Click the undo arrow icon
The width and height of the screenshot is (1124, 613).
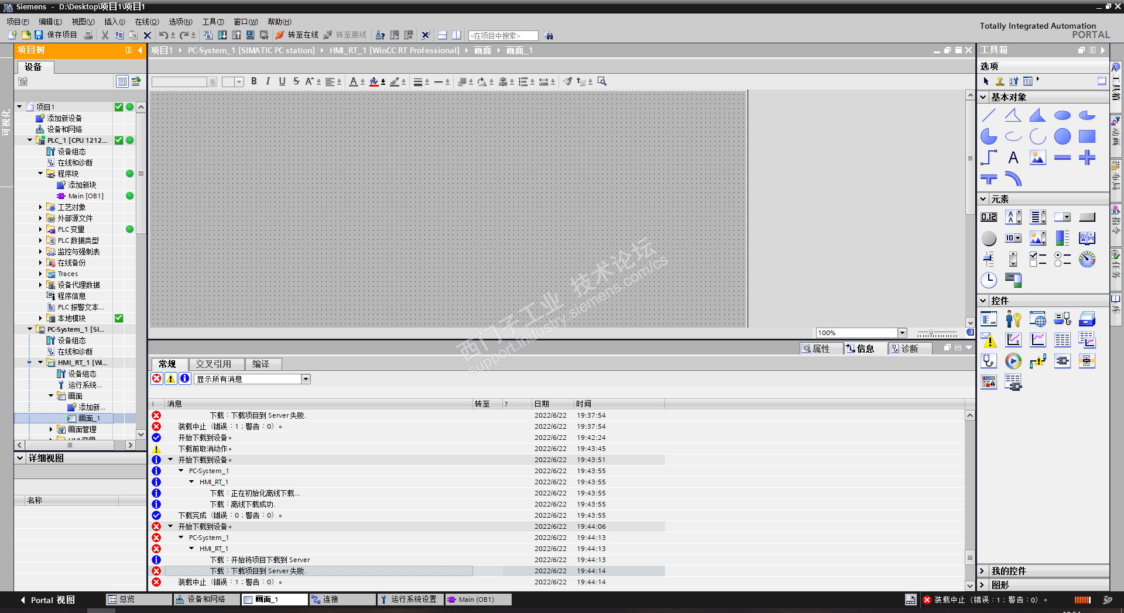coord(163,35)
